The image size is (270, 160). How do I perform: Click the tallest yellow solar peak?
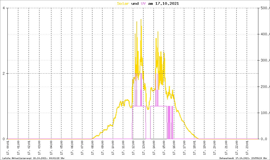point(141,20)
